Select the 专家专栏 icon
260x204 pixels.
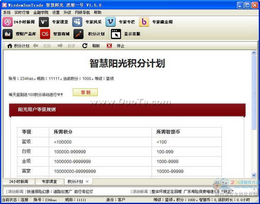[x=111, y=22]
